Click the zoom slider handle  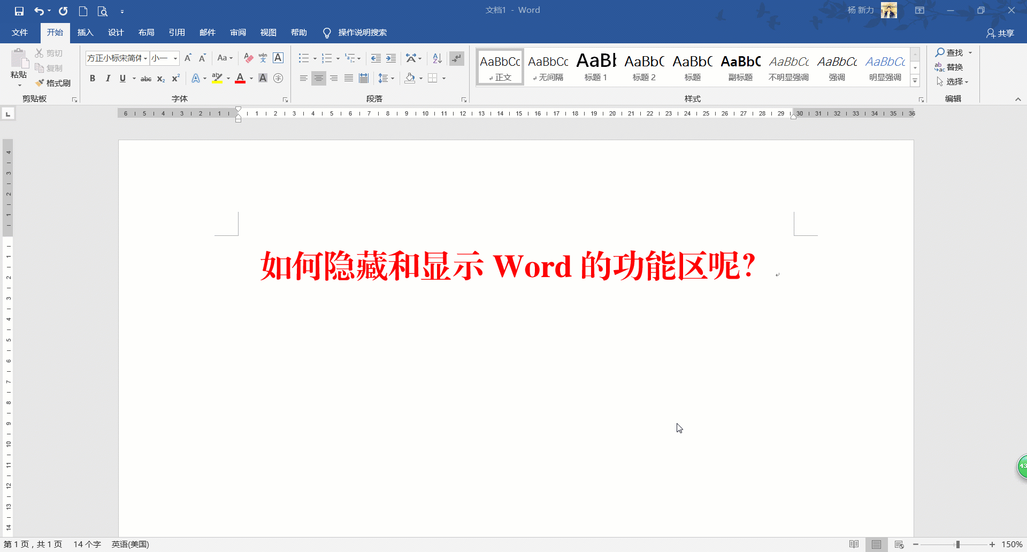[x=957, y=545]
